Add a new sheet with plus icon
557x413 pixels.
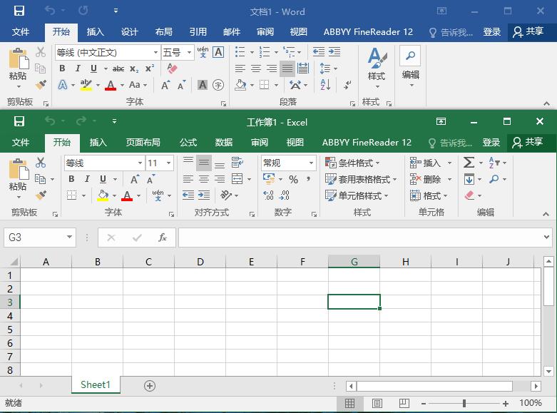pos(150,385)
